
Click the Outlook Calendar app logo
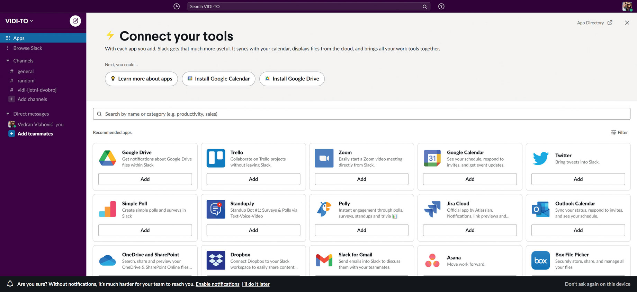point(541,209)
